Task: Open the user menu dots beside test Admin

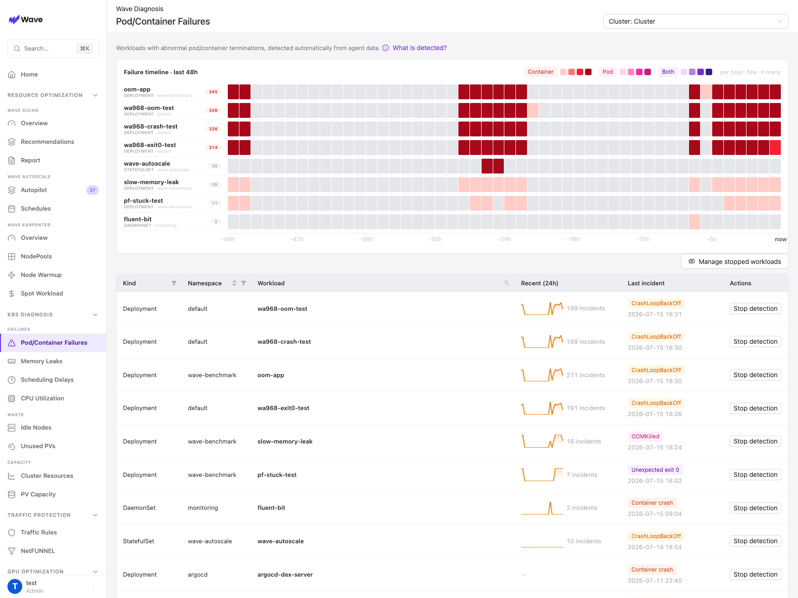Action: click(93, 587)
